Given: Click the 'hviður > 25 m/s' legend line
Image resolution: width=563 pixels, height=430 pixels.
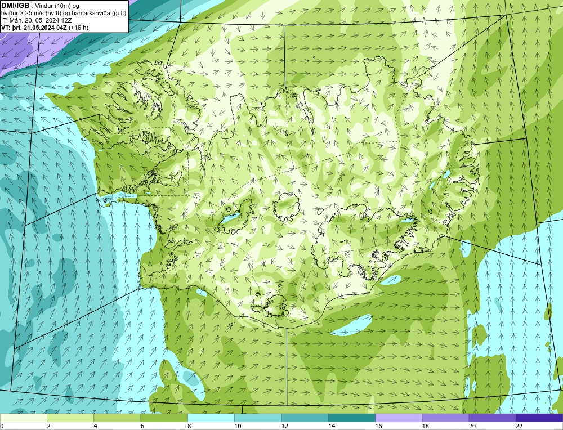Looking at the screenshot, I should click(64, 13).
